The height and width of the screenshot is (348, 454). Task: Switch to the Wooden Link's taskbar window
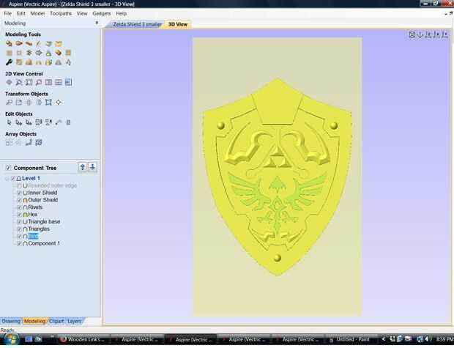(84, 339)
